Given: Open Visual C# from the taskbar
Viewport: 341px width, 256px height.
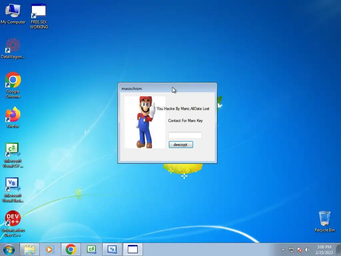Looking at the screenshot, I should pos(91,249).
